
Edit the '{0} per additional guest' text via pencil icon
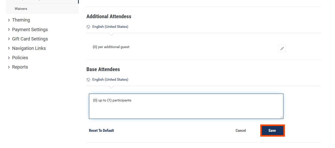tap(282, 48)
